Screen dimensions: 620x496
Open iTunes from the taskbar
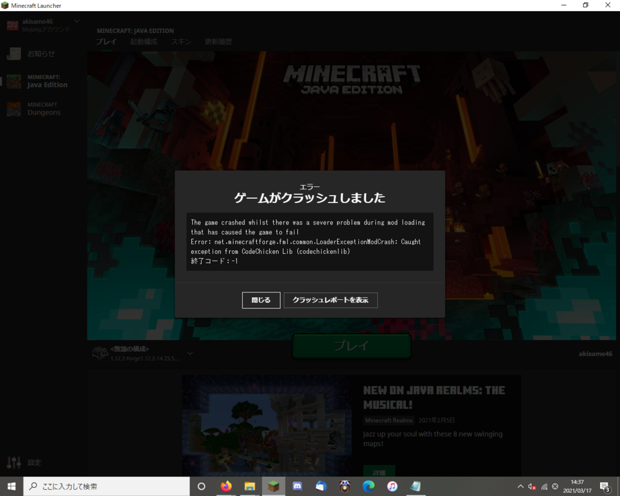[x=392, y=486]
